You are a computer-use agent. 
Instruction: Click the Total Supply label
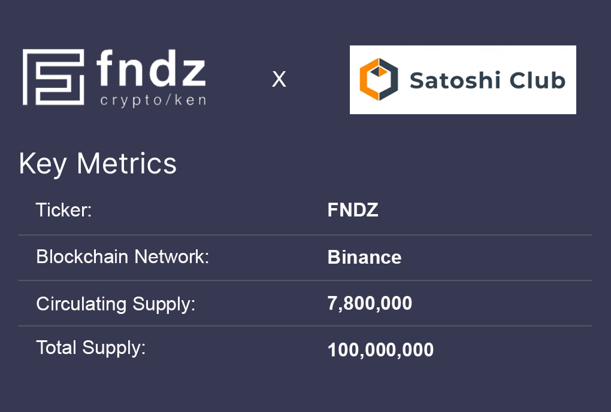pyautogui.click(x=91, y=347)
